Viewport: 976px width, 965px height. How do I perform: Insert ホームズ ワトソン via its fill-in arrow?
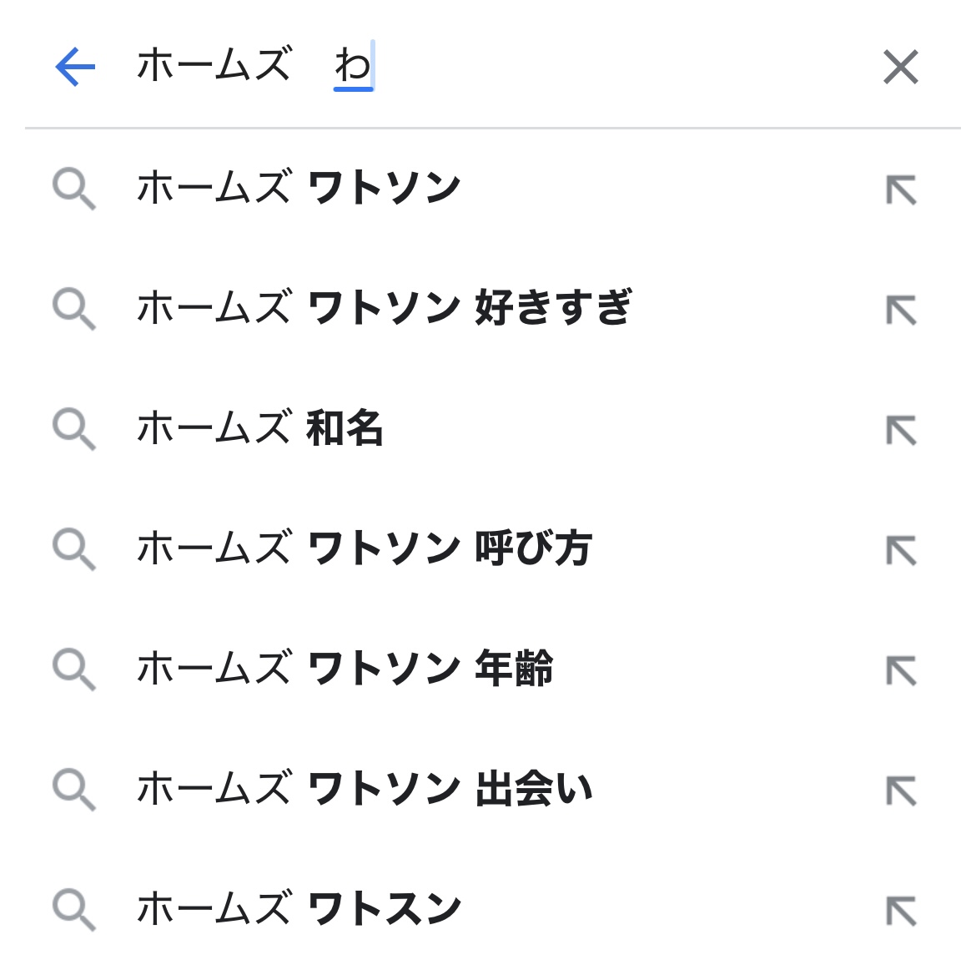pos(901,190)
